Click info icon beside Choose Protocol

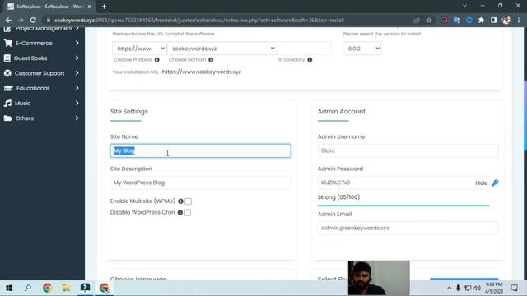click(x=157, y=60)
